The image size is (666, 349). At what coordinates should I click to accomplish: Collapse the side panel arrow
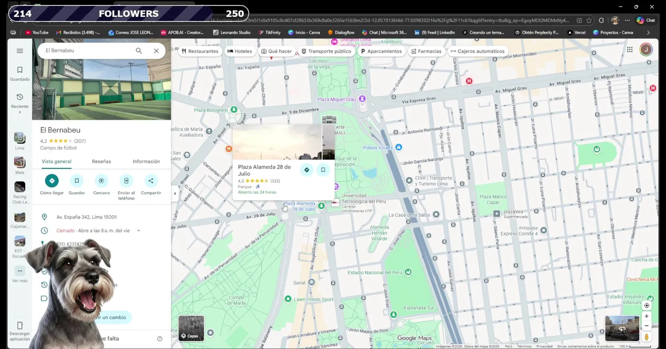(x=175, y=193)
